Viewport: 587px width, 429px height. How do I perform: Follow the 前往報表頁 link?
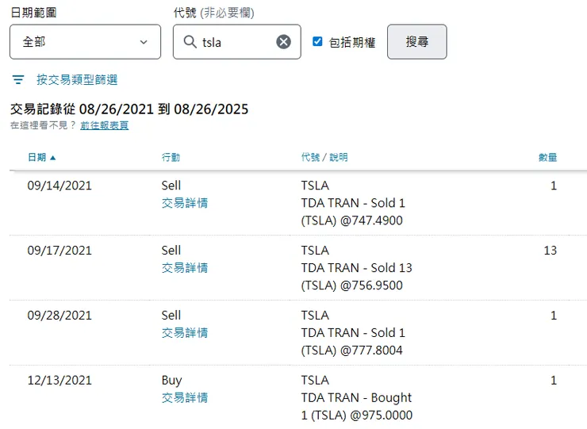(x=104, y=125)
